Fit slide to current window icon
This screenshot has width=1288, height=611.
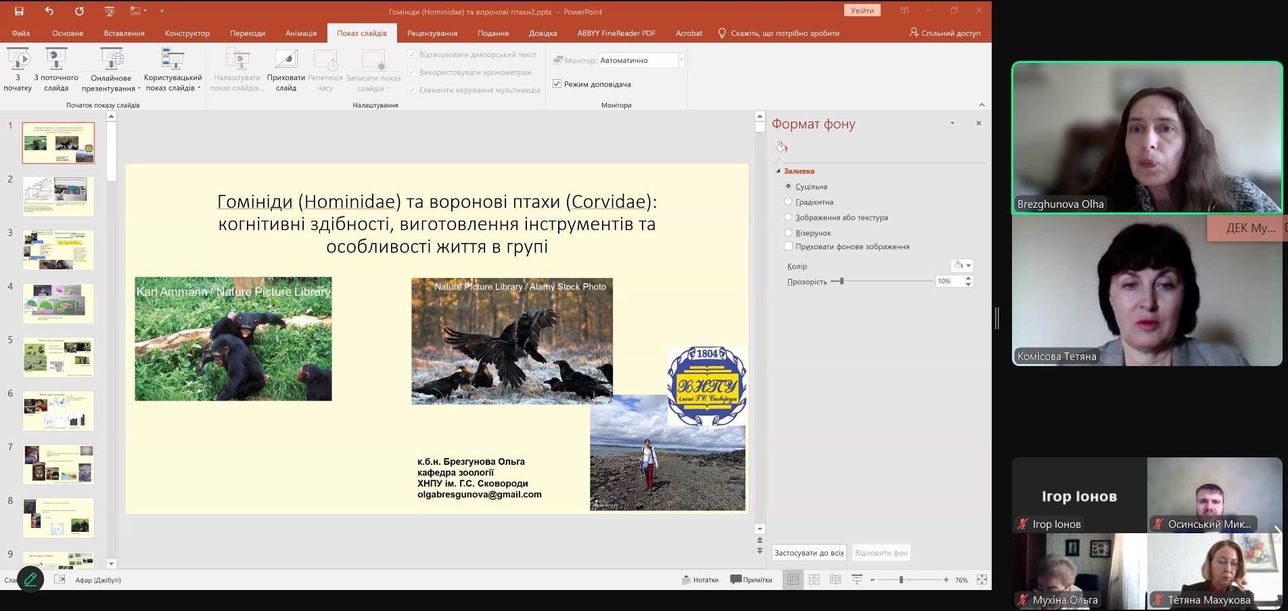(982, 580)
